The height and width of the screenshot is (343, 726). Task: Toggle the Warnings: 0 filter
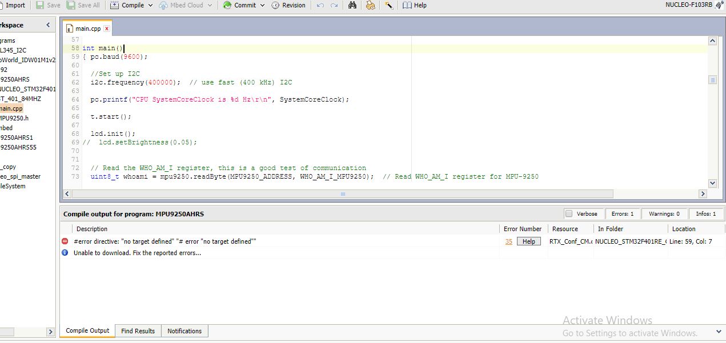pos(664,214)
